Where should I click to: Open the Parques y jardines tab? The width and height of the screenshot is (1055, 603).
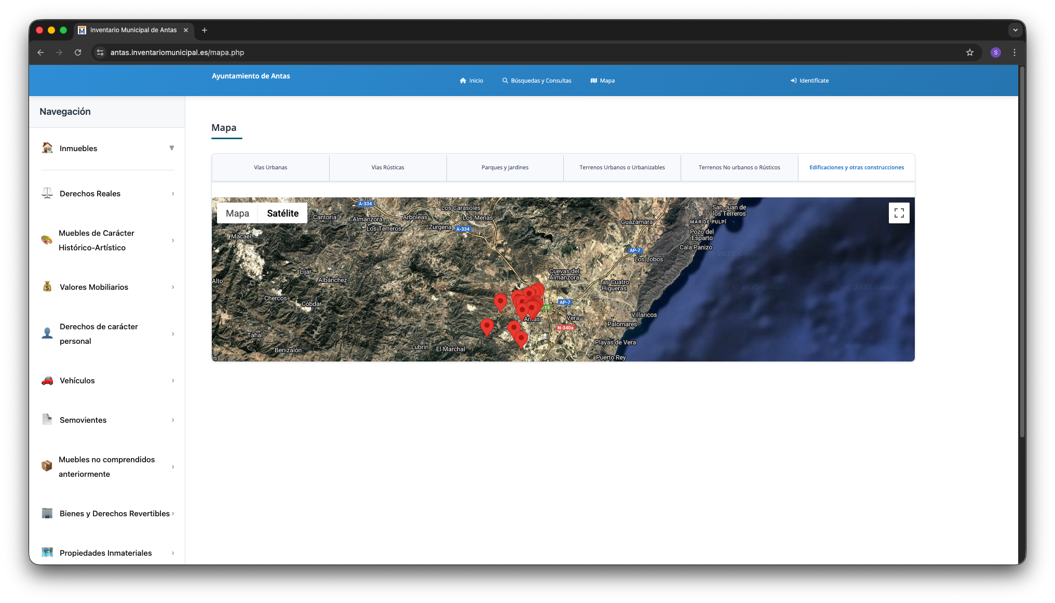point(504,167)
